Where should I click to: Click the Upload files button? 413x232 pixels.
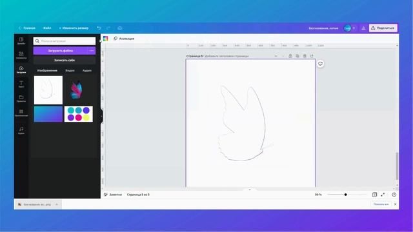(61, 50)
